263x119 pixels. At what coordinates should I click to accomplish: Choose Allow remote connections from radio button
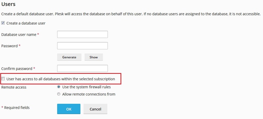[59, 94]
